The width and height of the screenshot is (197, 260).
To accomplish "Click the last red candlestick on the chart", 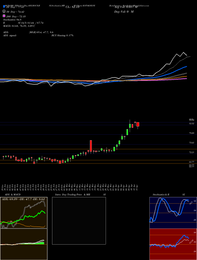I will click(x=138, y=124).
